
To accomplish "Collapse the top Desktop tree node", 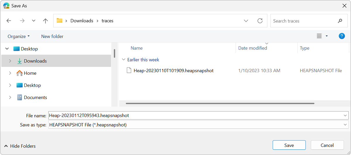I will click(x=7, y=49).
